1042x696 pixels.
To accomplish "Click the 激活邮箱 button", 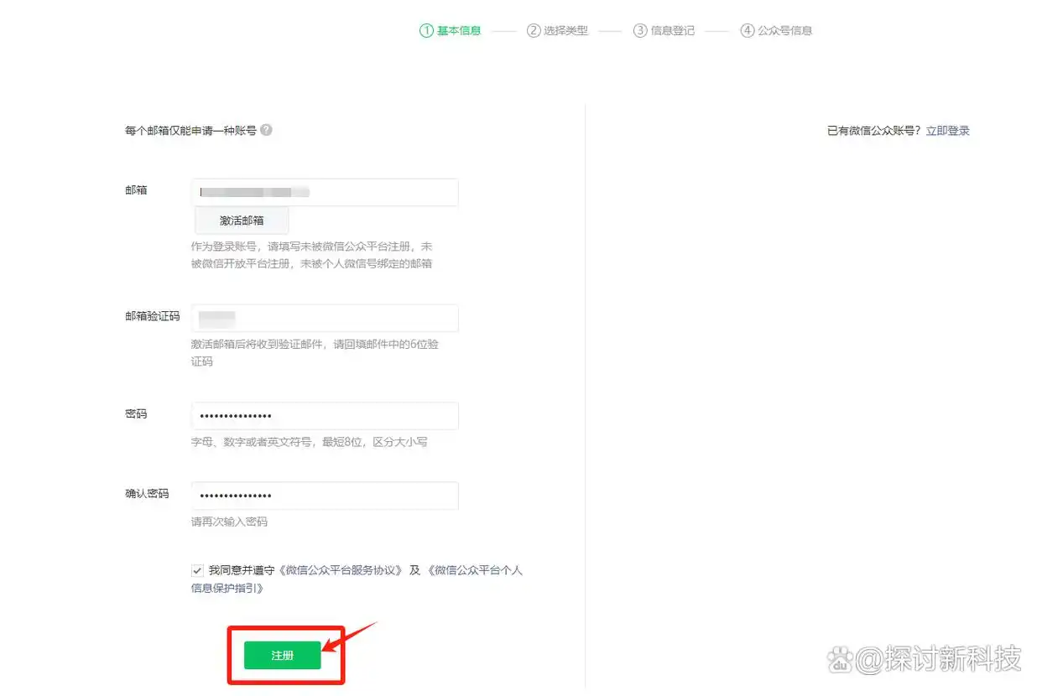I will coord(242,221).
